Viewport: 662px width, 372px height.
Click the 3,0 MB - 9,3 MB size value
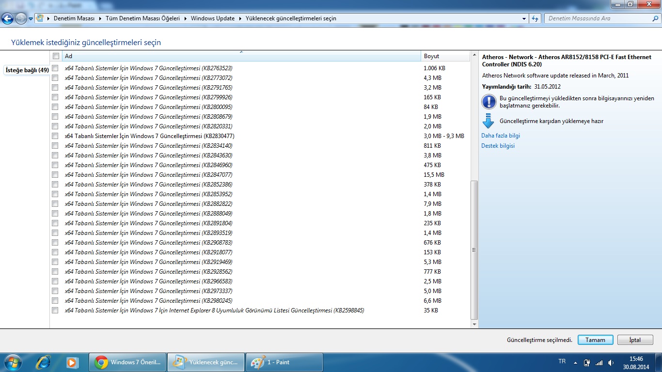(444, 136)
